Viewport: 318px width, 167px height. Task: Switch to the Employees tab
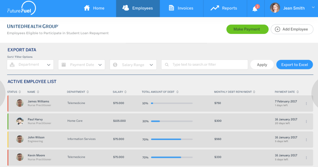(138, 8)
